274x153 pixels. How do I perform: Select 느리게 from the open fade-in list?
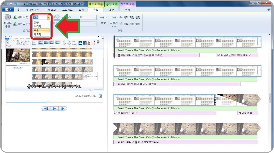[38, 26]
